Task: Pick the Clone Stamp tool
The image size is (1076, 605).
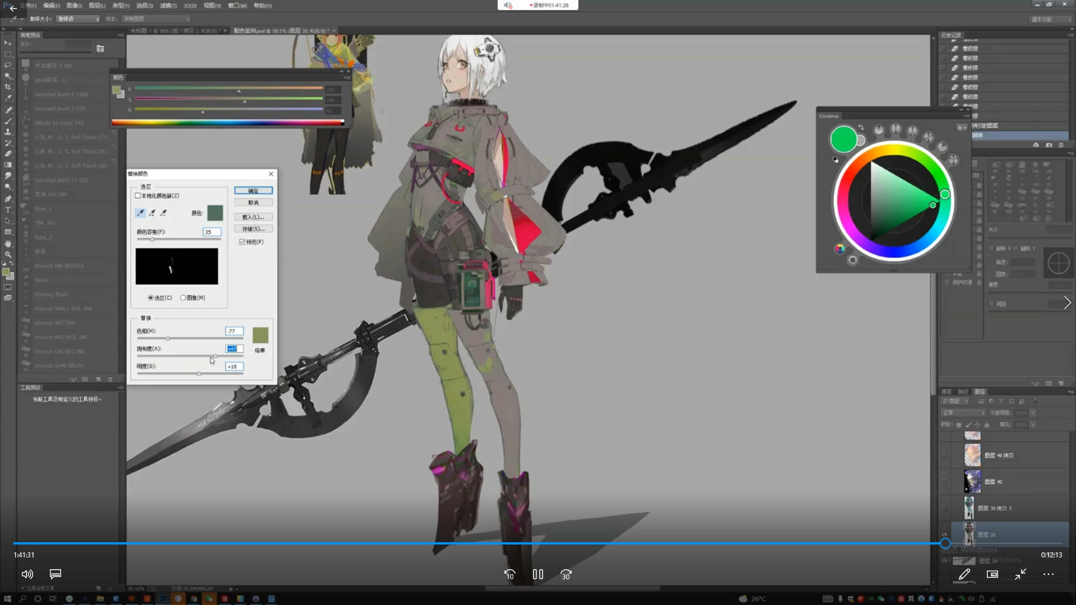Action: [8, 132]
